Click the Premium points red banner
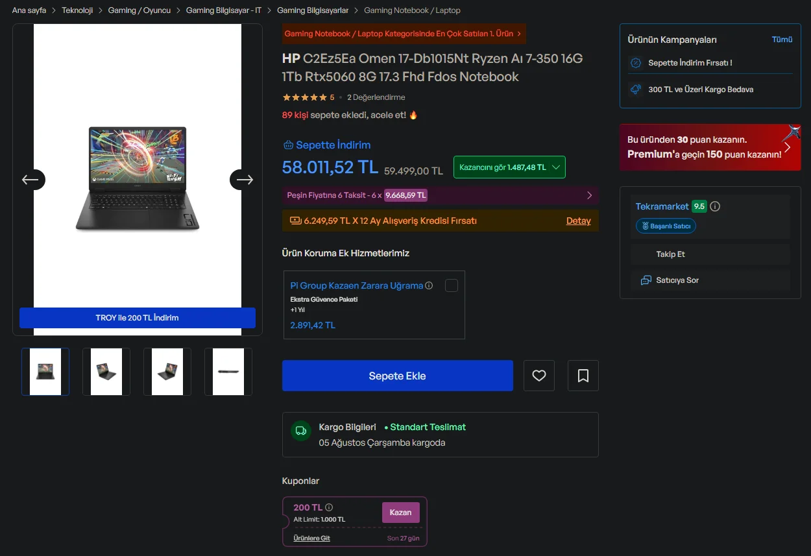 pyautogui.click(x=710, y=147)
